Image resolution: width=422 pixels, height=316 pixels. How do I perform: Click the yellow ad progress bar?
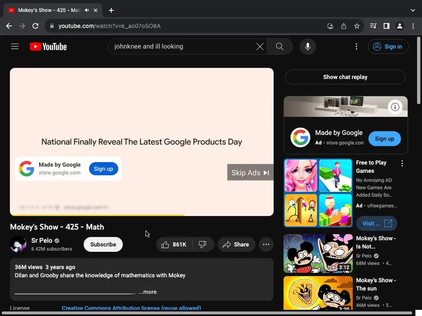click(97, 215)
